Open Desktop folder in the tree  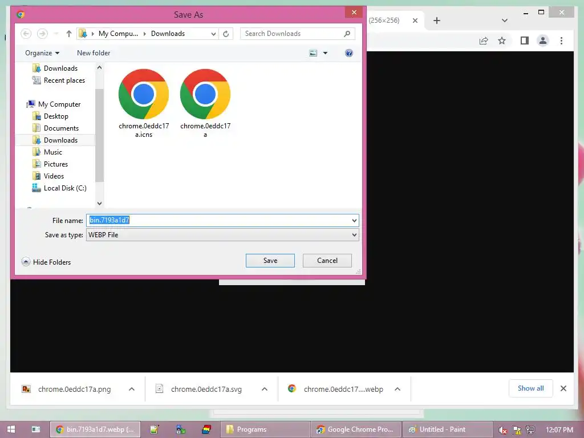click(x=51, y=116)
